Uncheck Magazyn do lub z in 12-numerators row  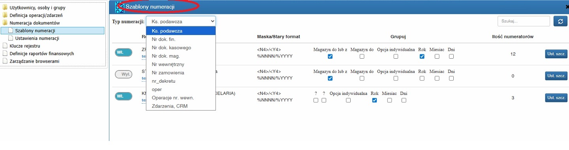(x=330, y=56)
